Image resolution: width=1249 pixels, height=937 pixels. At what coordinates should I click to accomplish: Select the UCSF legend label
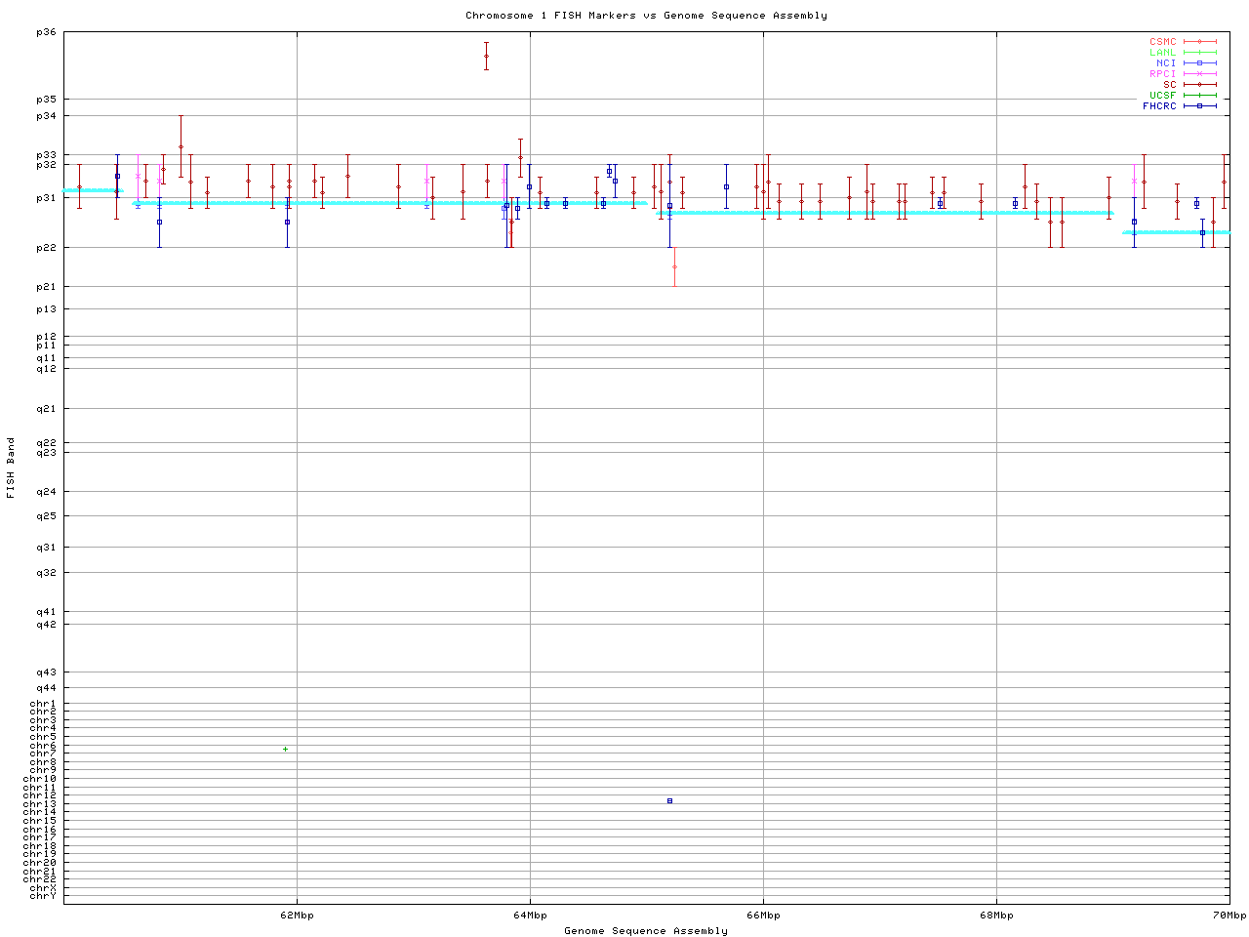pyautogui.click(x=1162, y=96)
